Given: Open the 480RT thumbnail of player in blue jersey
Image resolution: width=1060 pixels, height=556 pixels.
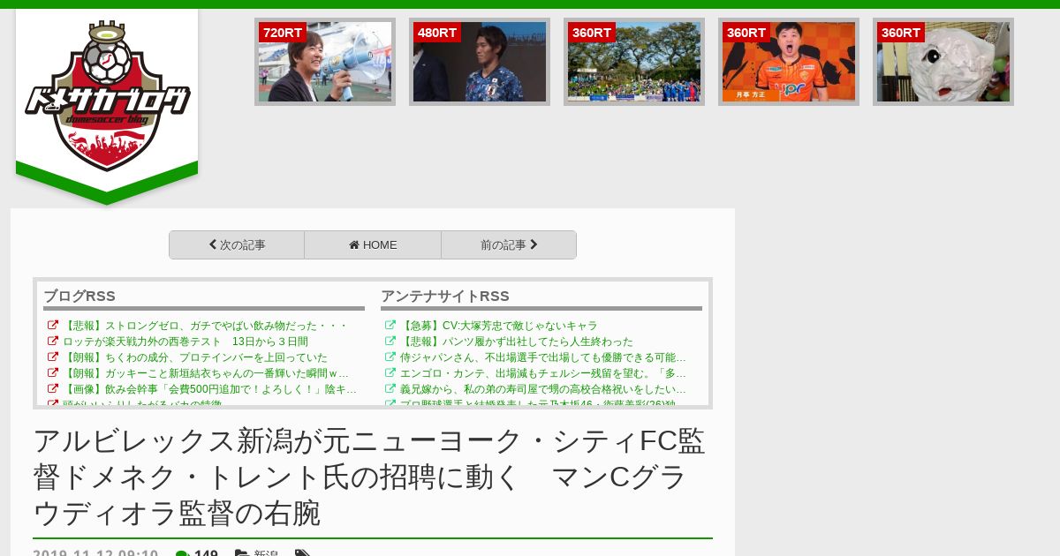Looking at the screenshot, I should click(x=480, y=62).
